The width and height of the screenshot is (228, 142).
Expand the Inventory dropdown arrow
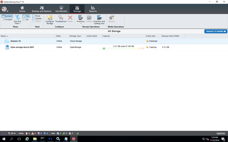click(x=81, y=23)
